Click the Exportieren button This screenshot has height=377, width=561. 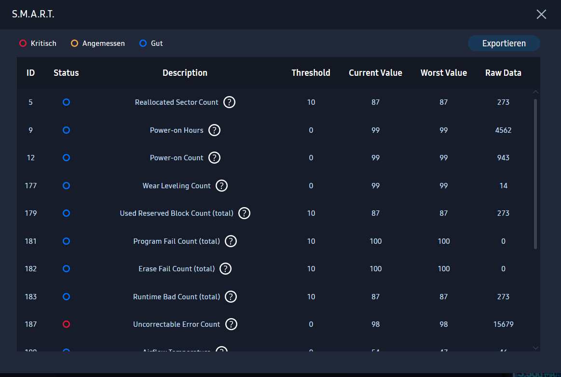[504, 43]
